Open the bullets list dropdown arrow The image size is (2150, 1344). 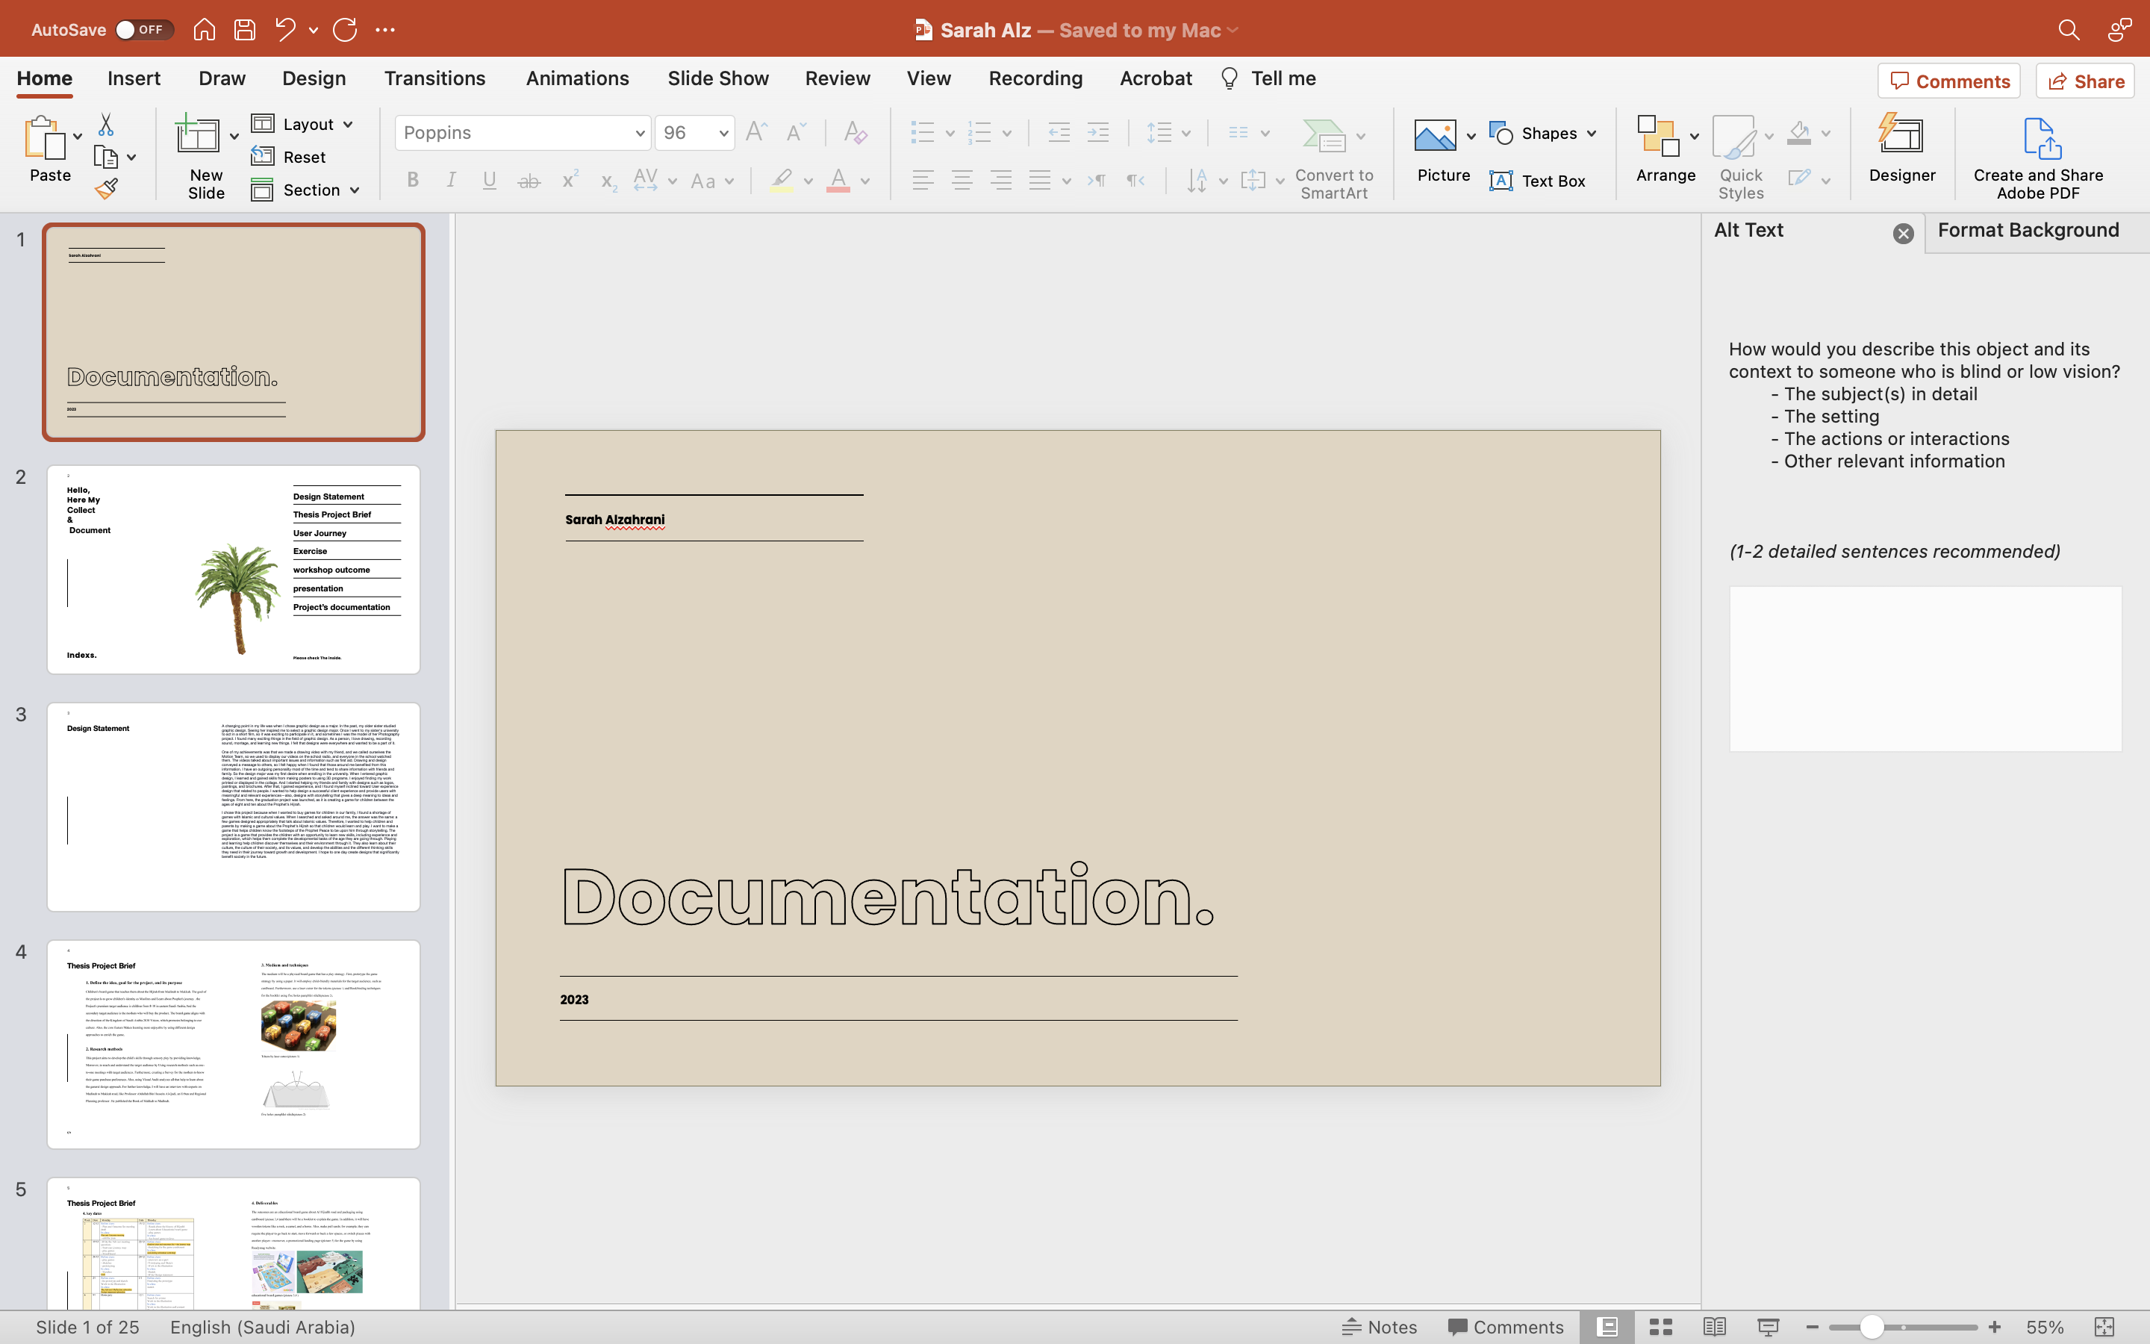pos(949,134)
